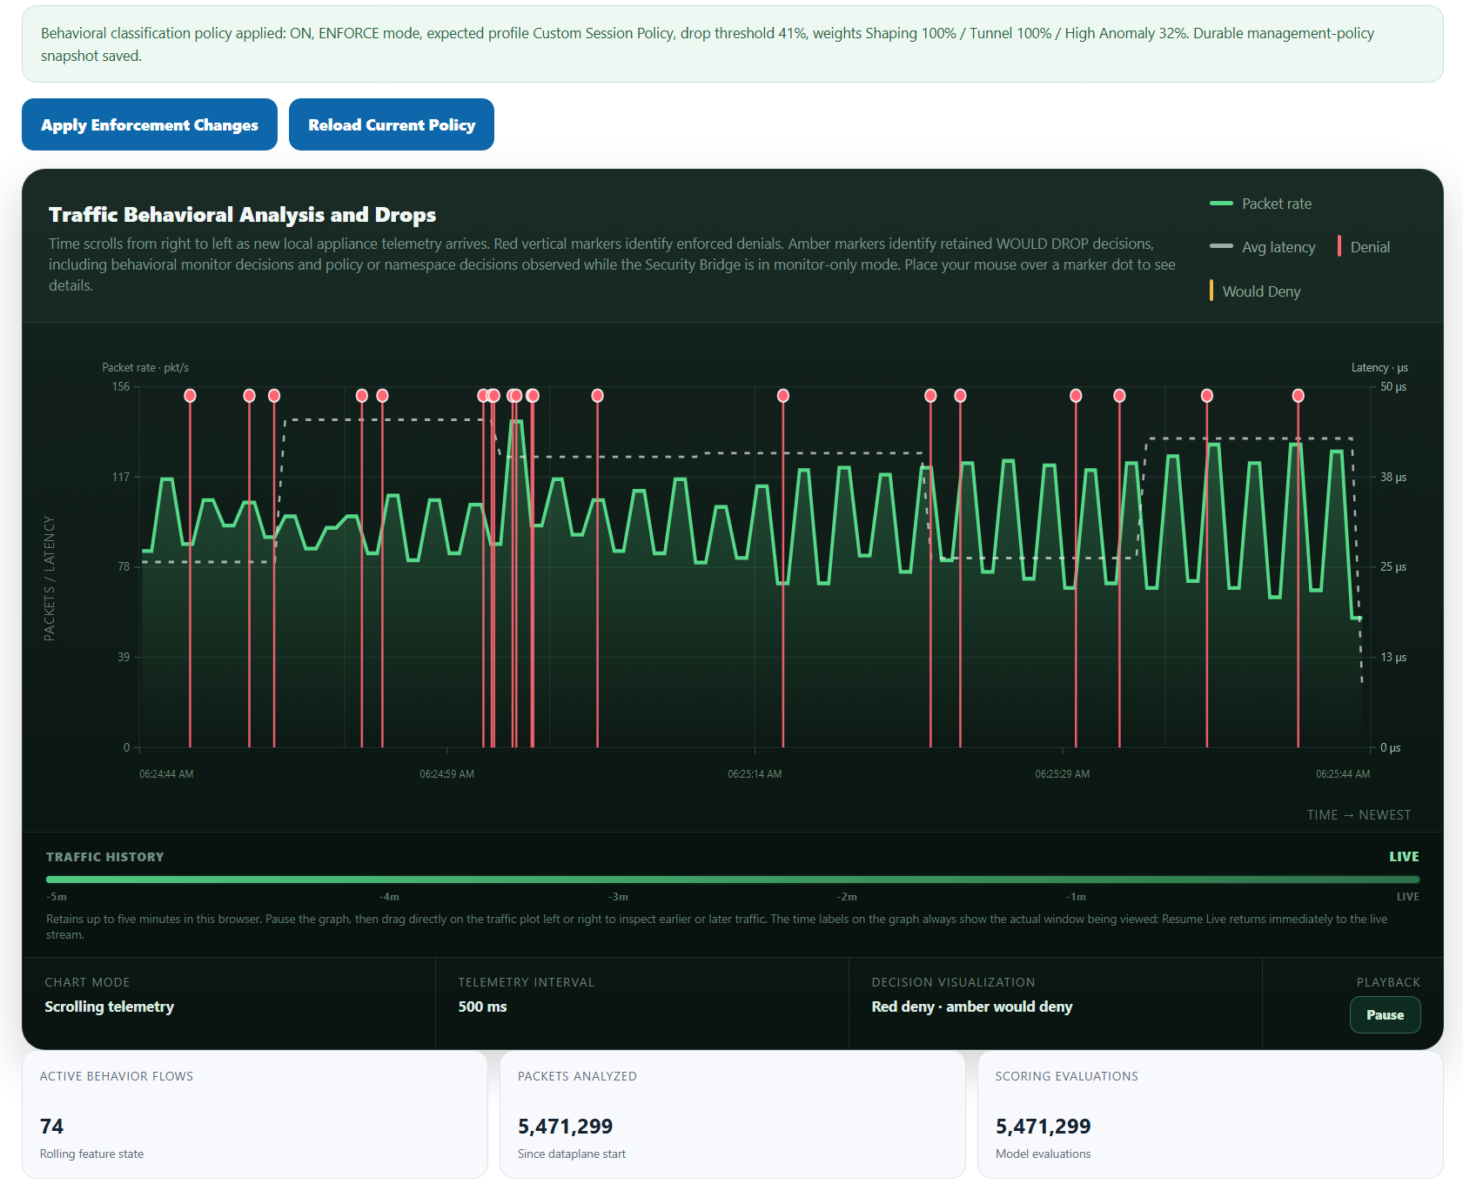The image size is (1463, 1184).
Task: Click the Traffic History progress bar
Action: click(733, 880)
